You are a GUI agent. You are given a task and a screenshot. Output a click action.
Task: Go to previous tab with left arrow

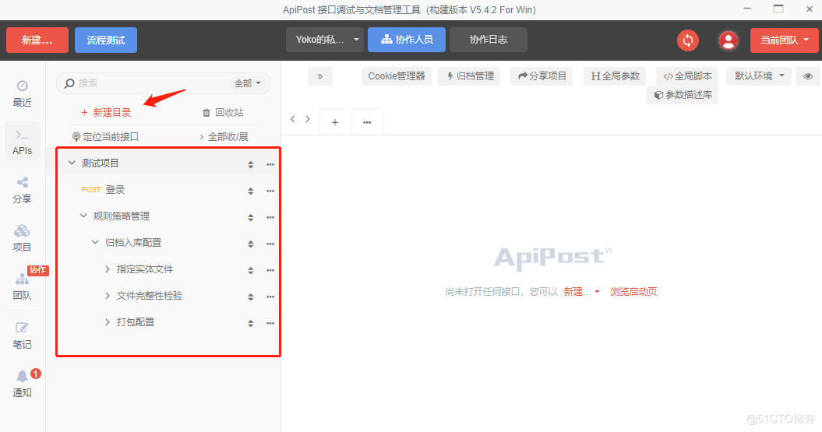pos(292,119)
